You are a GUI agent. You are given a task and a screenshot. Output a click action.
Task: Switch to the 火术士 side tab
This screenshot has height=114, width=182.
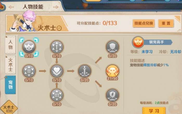(10, 65)
